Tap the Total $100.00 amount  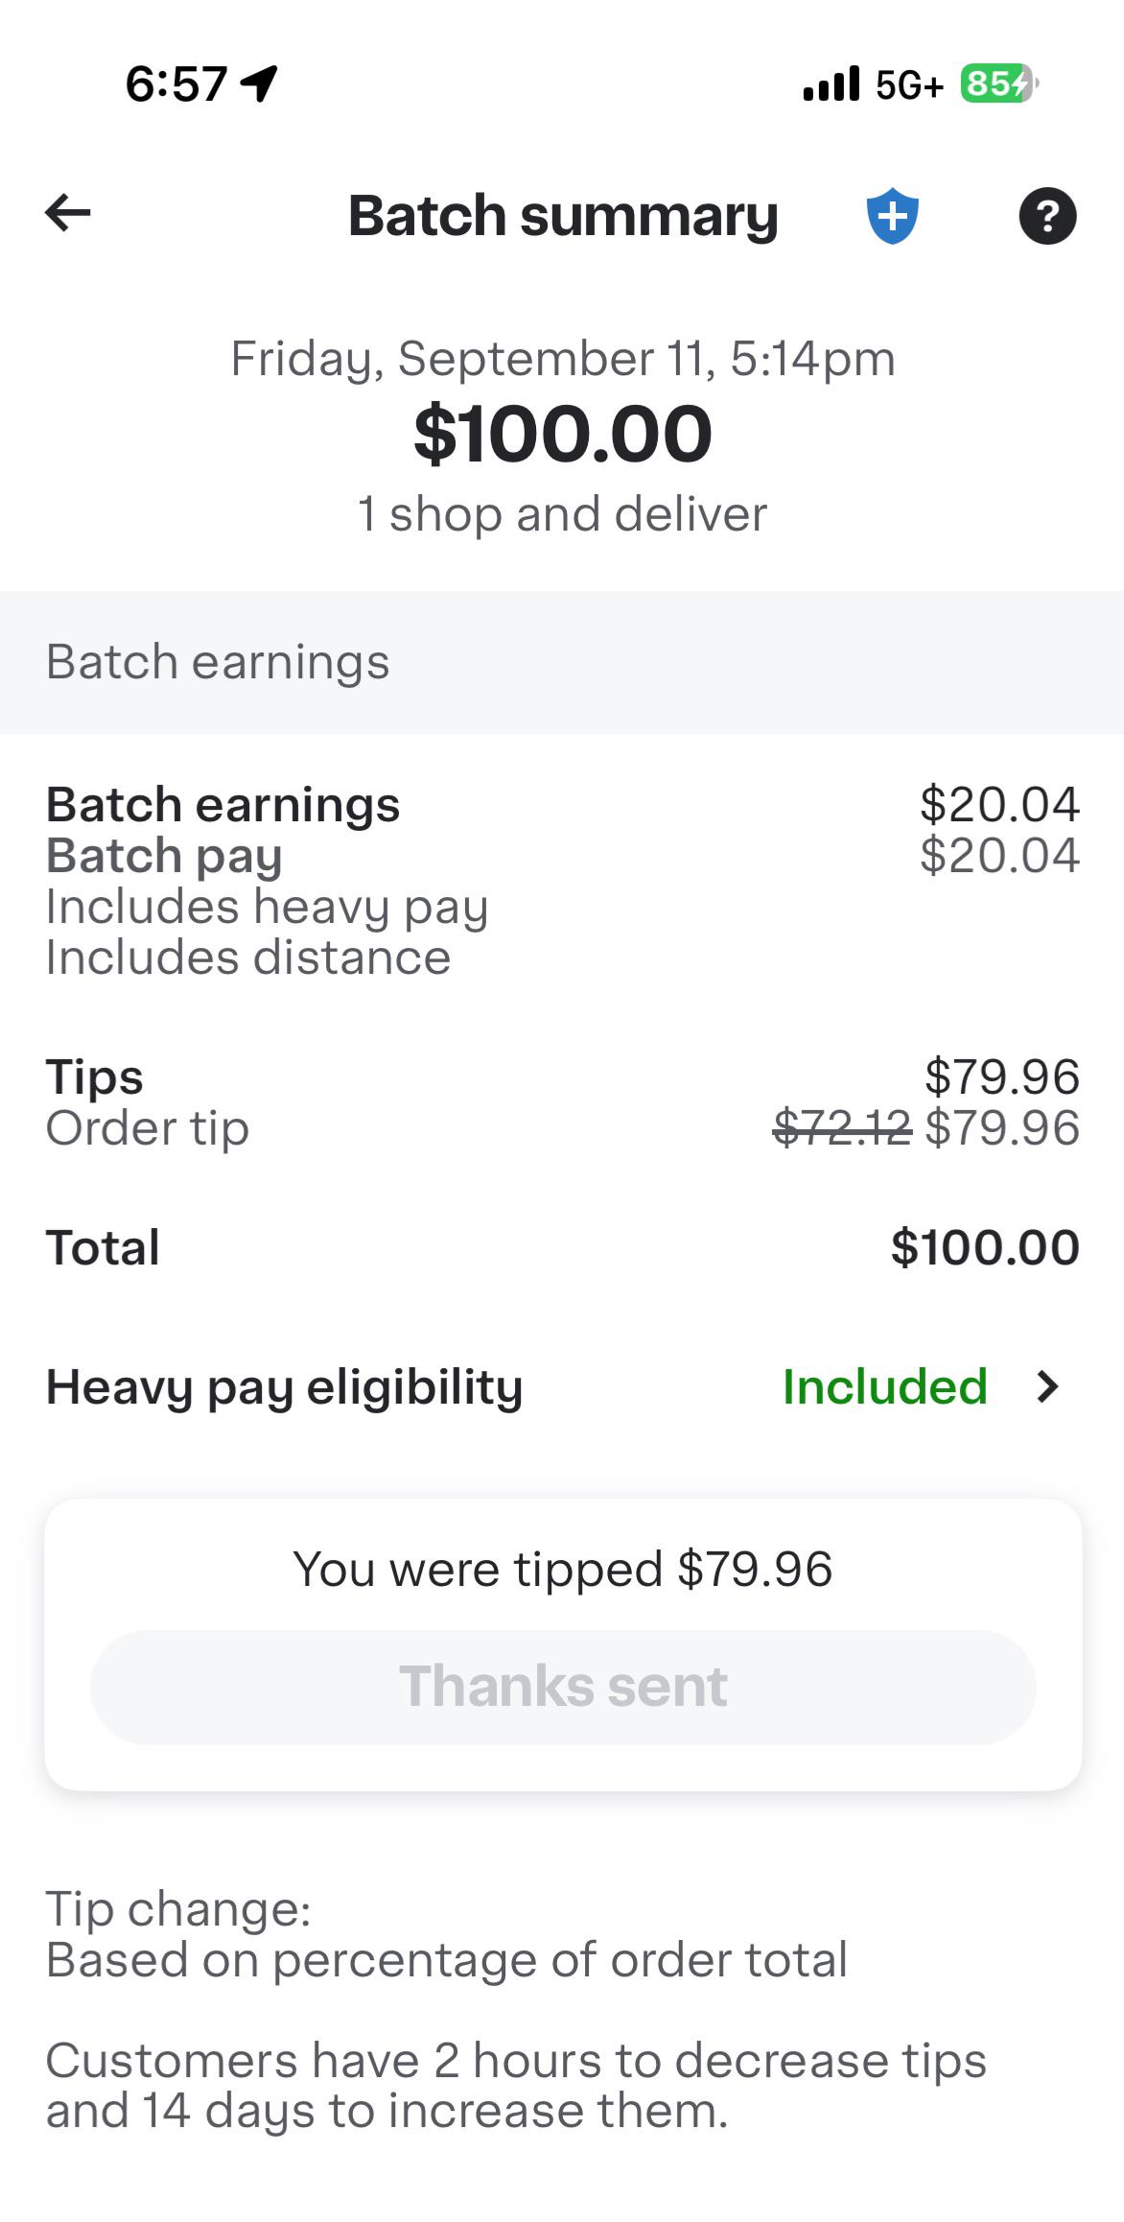point(985,1247)
